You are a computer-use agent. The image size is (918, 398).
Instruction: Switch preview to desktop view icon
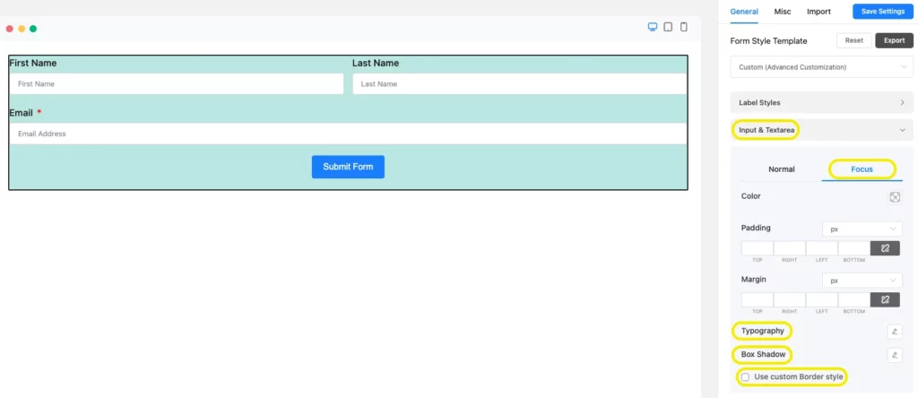pos(653,27)
